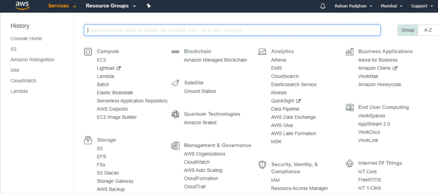Click the AWS logo
The width and height of the screenshot is (438, 194).
tap(22, 6)
